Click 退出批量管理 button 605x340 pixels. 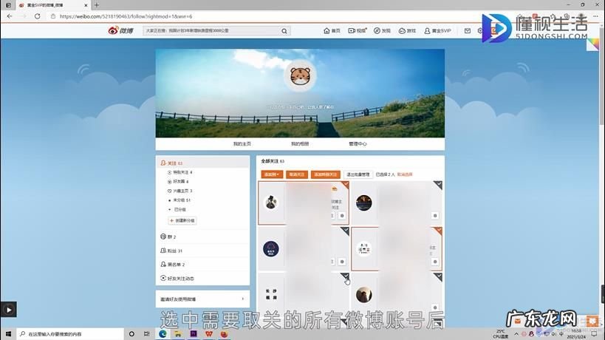[358, 174]
